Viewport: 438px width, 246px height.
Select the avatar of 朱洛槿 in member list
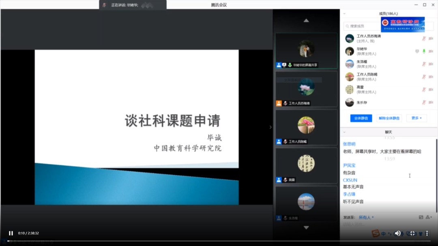pyautogui.click(x=350, y=64)
